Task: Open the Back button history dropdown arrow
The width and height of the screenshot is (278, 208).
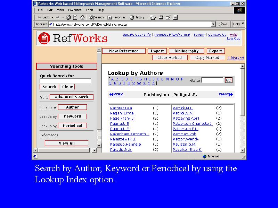Action: click(52, 17)
